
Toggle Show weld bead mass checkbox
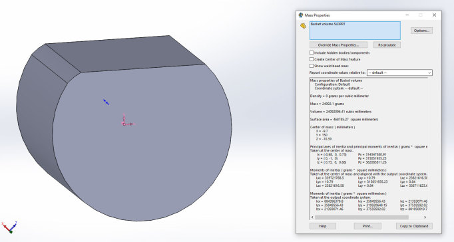[312, 66]
